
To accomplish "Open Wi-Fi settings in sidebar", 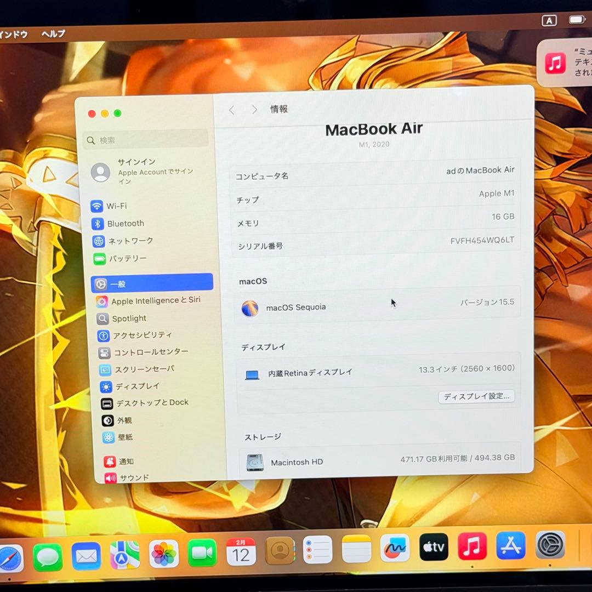I will coord(109,206).
